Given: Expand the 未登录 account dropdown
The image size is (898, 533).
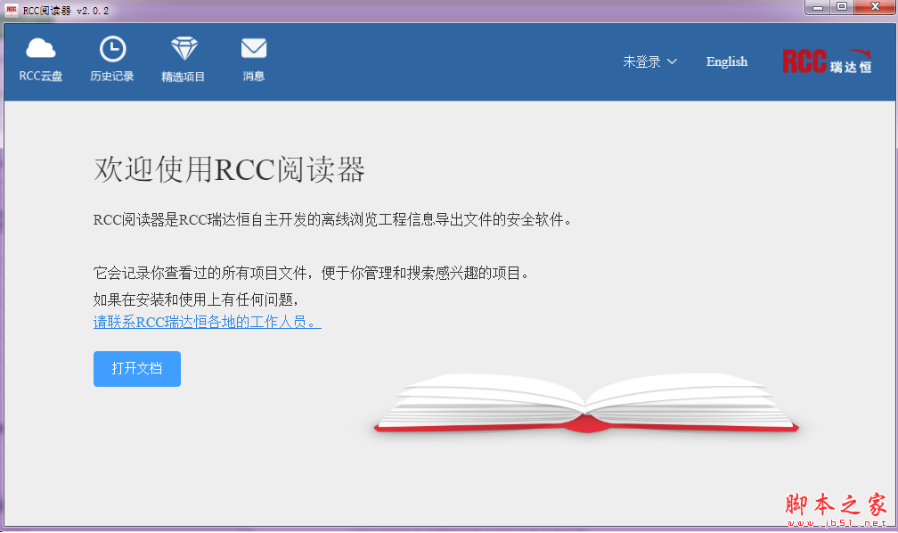Looking at the screenshot, I should pos(642,61).
